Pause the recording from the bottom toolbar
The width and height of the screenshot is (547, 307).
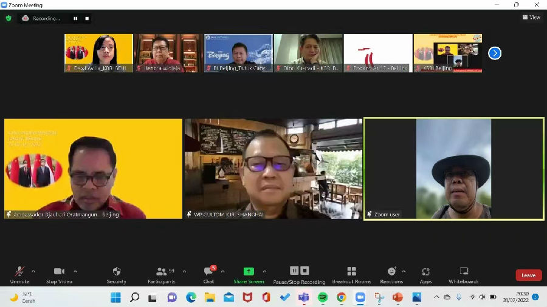294,271
